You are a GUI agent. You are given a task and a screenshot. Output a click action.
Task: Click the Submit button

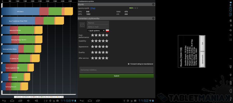[x=116, y=76]
